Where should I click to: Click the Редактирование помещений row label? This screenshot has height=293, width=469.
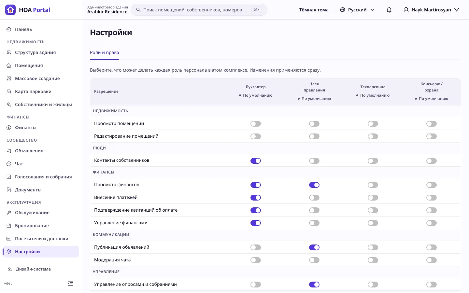click(x=126, y=136)
